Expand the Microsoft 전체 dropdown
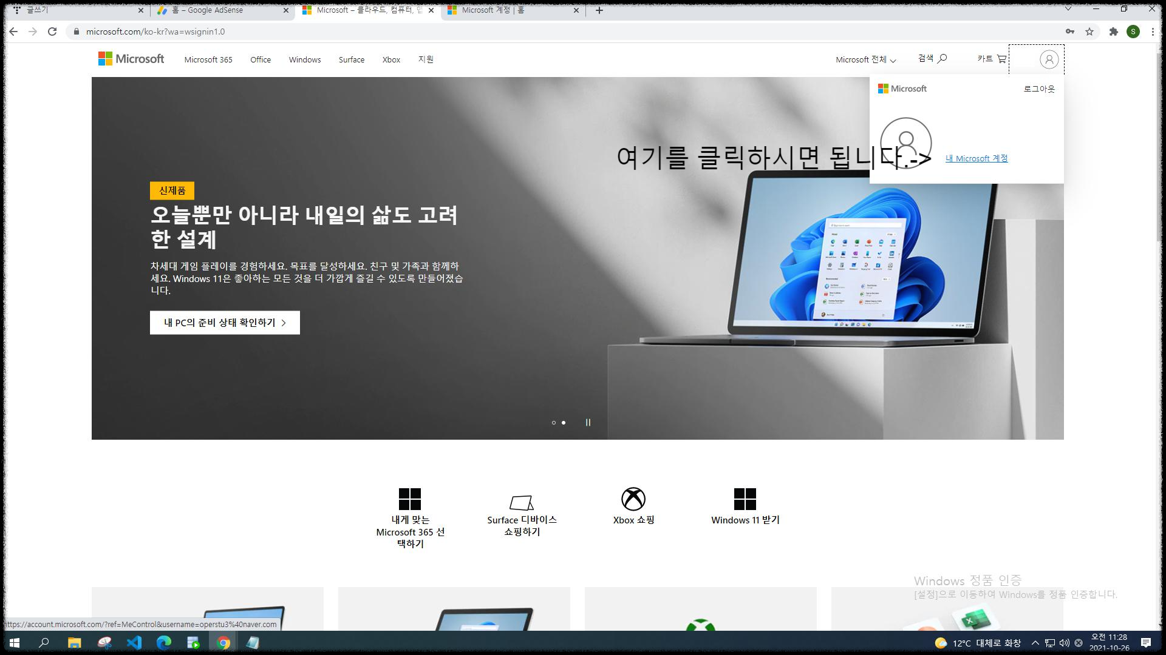This screenshot has width=1166, height=655. coord(865,59)
